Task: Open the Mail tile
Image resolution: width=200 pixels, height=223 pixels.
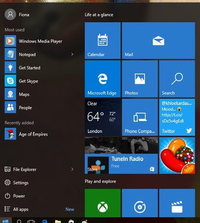Action: tap(158, 41)
